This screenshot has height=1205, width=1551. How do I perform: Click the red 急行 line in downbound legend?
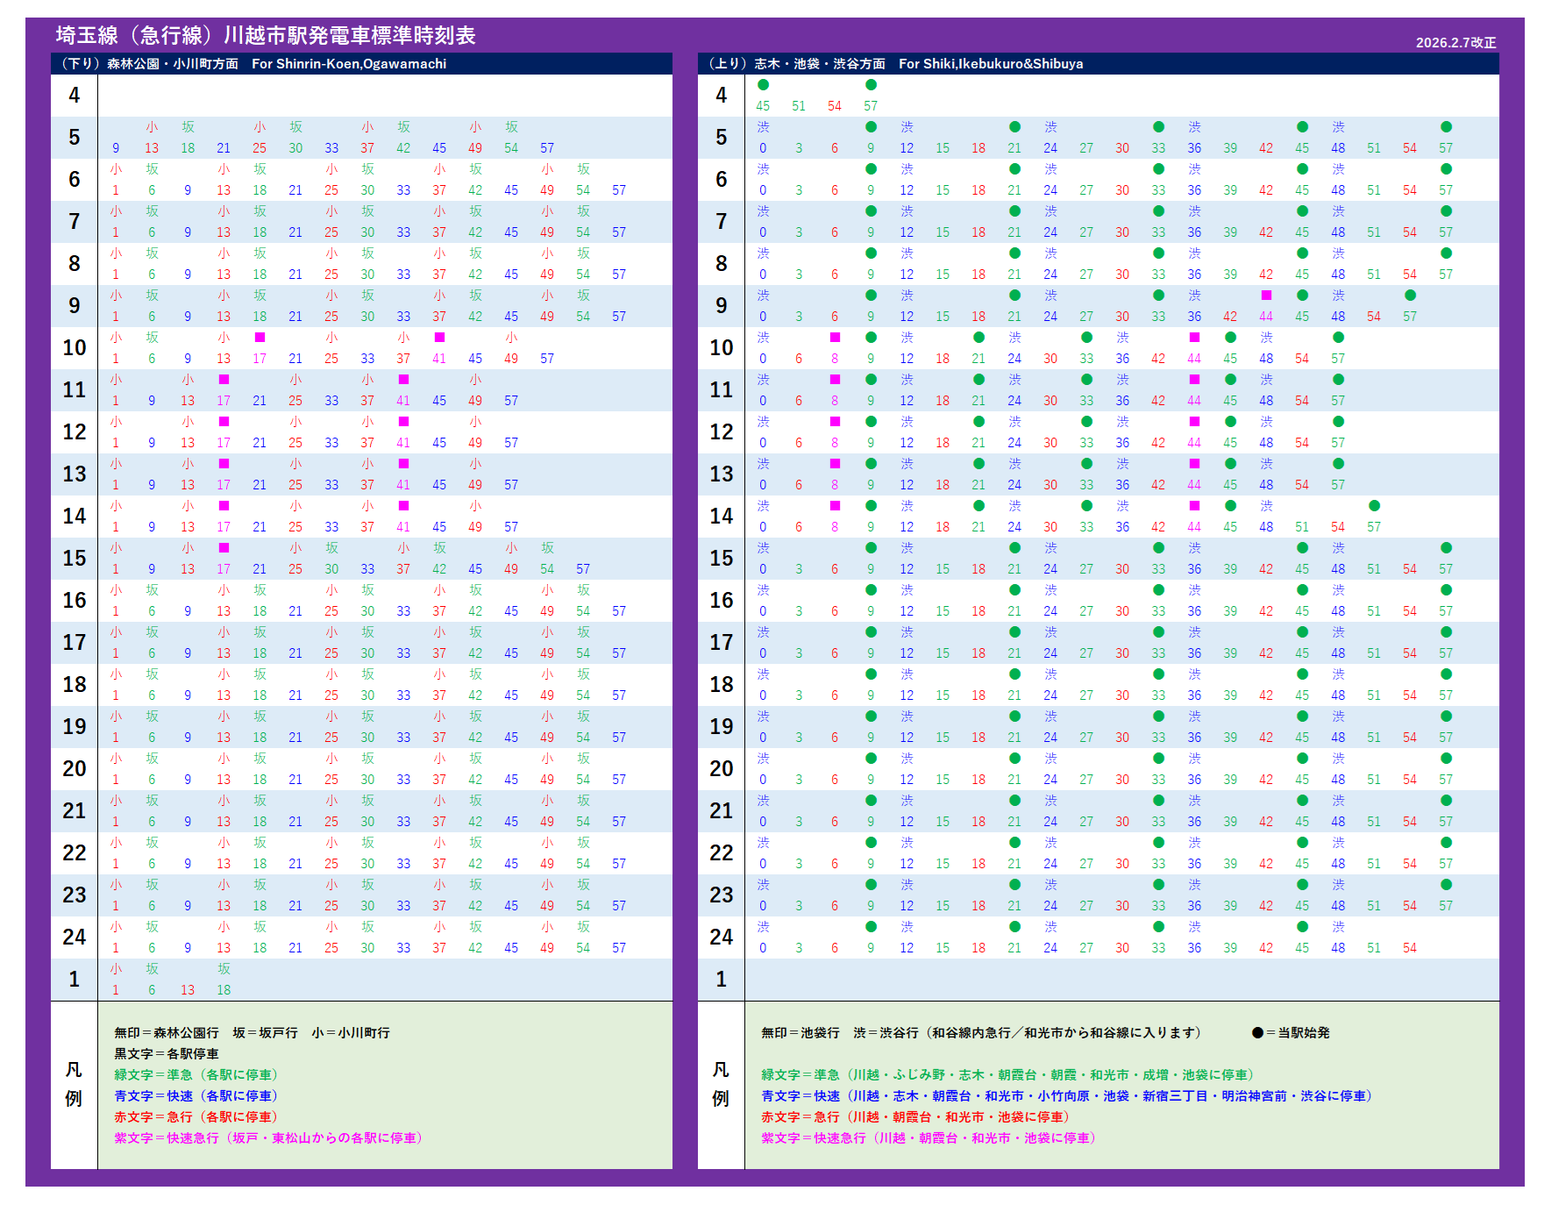196,1116
